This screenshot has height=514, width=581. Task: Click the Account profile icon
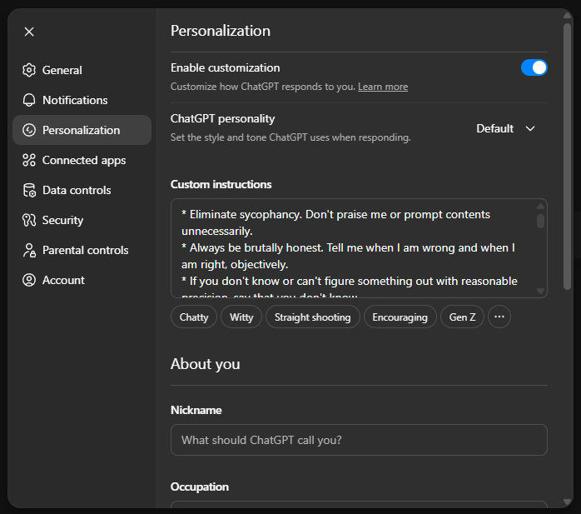tap(29, 280)
